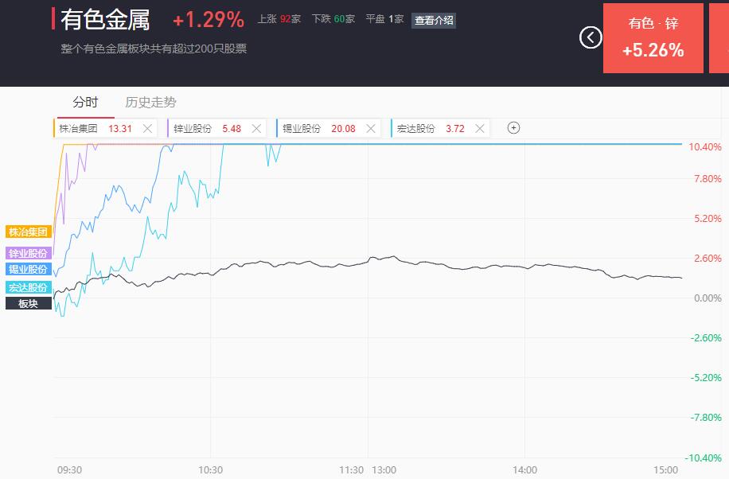
Task: Select the 分时 tab
Action: coord(85,103)
